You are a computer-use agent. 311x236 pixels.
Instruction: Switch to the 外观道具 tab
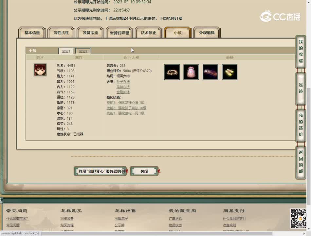click(x=207, y=32)
